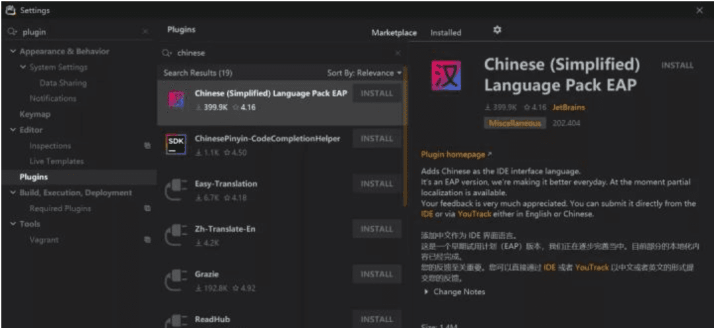Close the Settings window
The height and width of the screenshot is (328, 714).
[x=699, y=10]
